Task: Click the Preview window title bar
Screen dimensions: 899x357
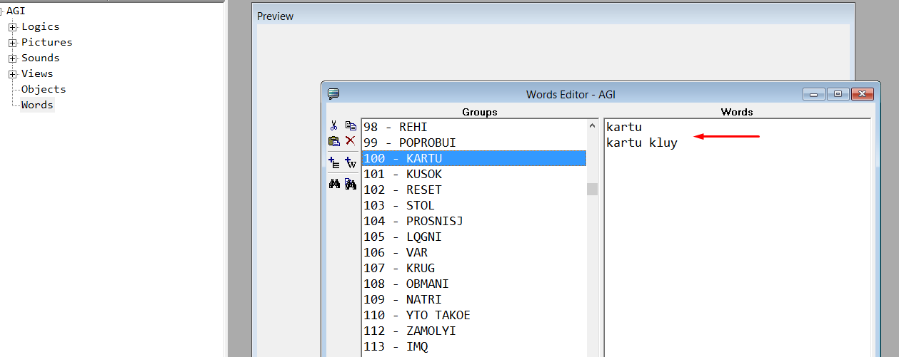Action: 553,16
